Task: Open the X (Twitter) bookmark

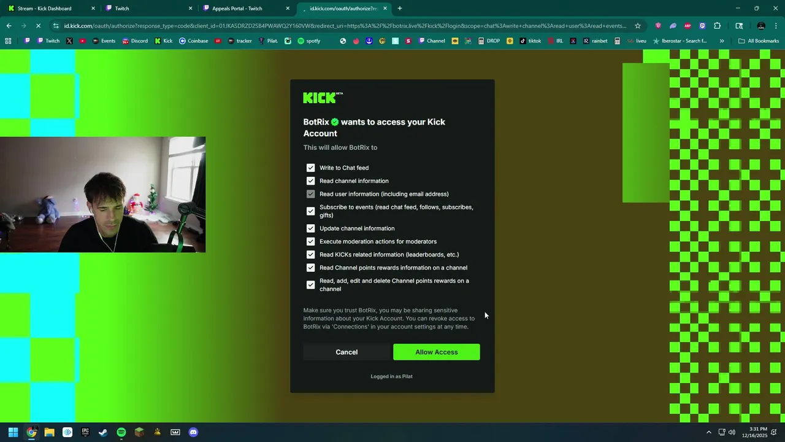Action: (69, 41)
